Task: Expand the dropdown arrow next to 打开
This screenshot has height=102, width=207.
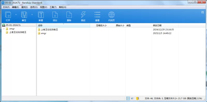Action: click(16, 14)
